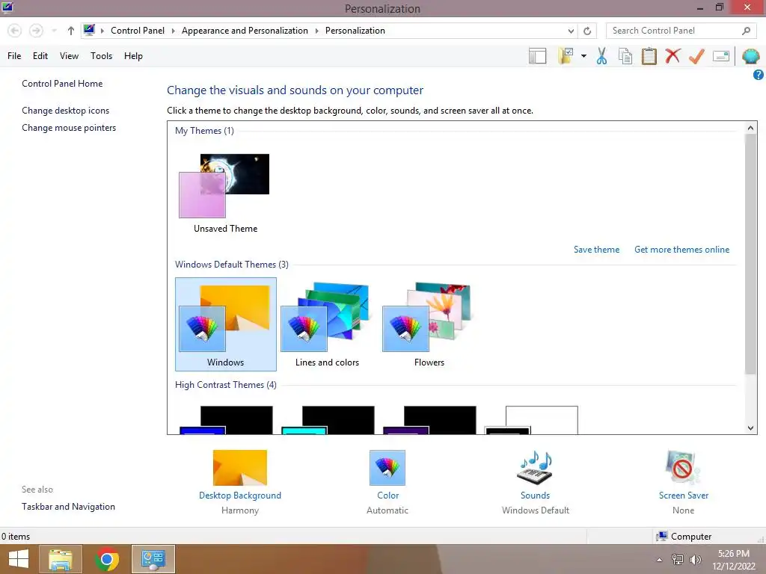Viewport: 766px width, 574px height.
Task: Click the Forward navigation arrow
Action: [x=36, y=31]
